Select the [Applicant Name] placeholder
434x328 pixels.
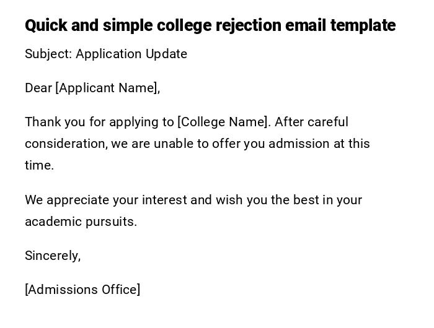point(107,88)
